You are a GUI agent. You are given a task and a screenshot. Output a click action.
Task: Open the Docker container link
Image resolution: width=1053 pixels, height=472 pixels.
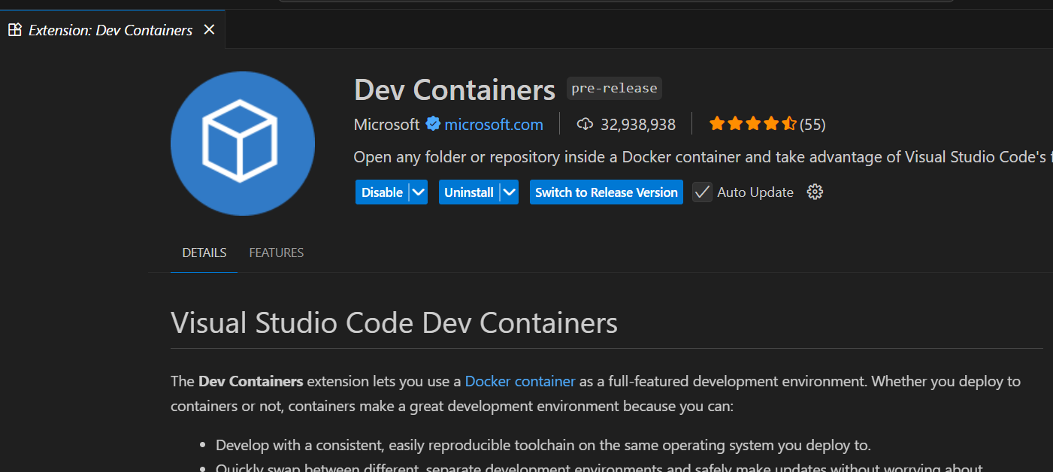(520, 381)
